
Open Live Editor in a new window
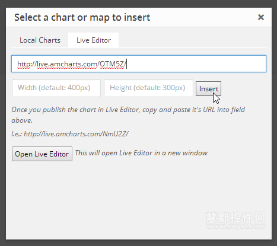point(42,154)
